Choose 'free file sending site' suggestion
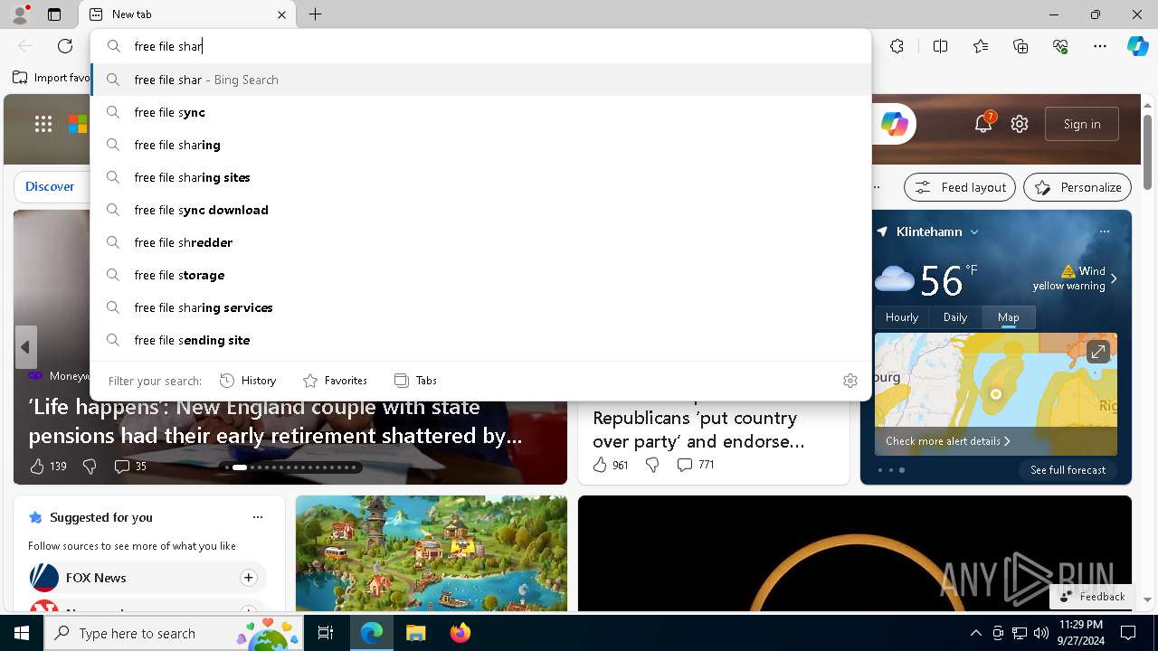This screenshot has width=1158, height=651. [x=480, y=340]
